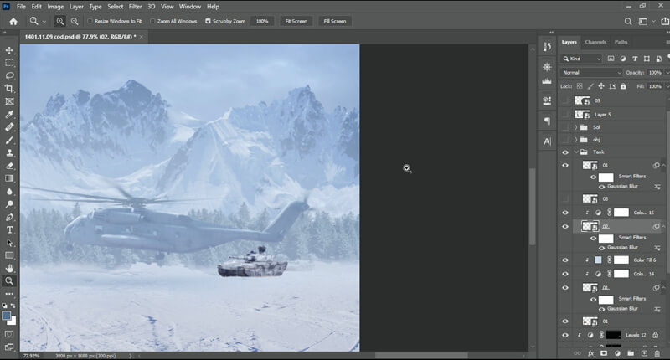670x360 pixels.
Task: Select the Pen tool
Action: click(x=9, y=217)
